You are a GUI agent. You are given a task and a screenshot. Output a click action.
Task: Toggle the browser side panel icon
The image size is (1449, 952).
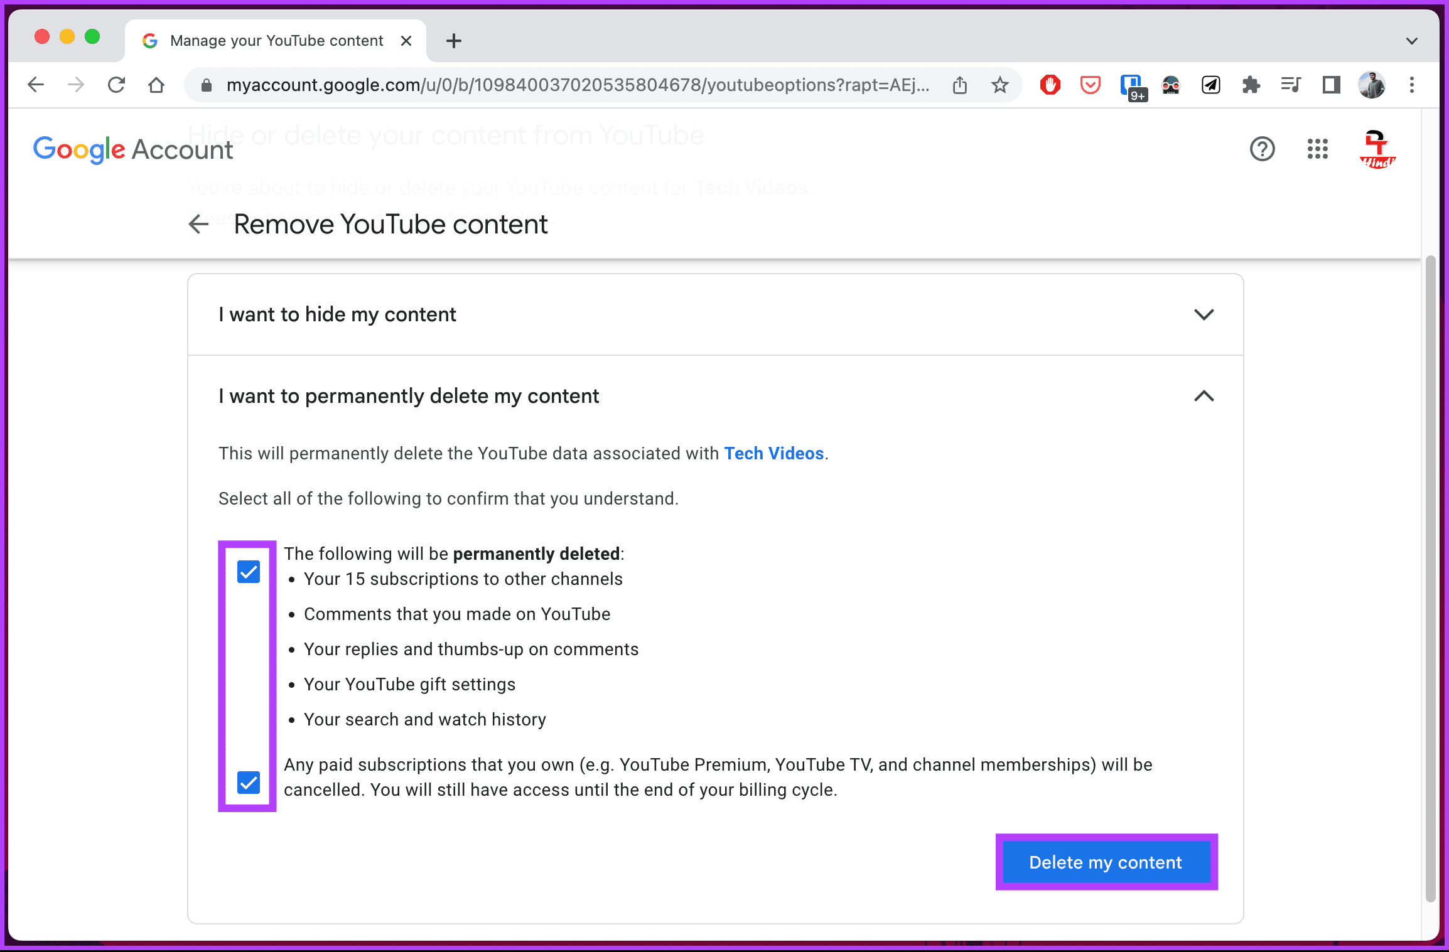point(1331,85)
